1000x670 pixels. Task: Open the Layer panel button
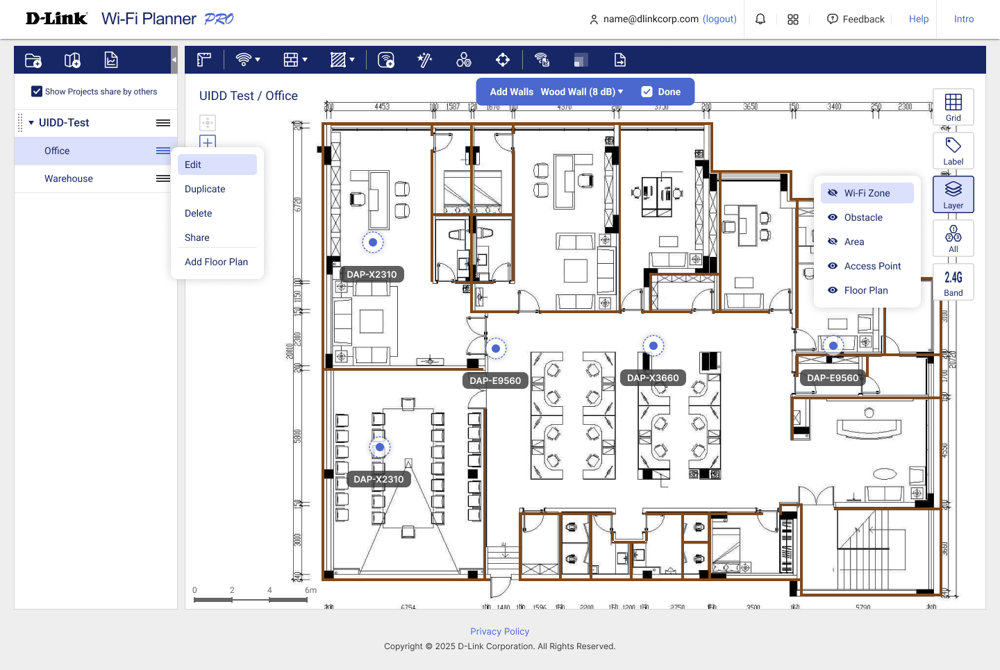click(x=953, y=194)
